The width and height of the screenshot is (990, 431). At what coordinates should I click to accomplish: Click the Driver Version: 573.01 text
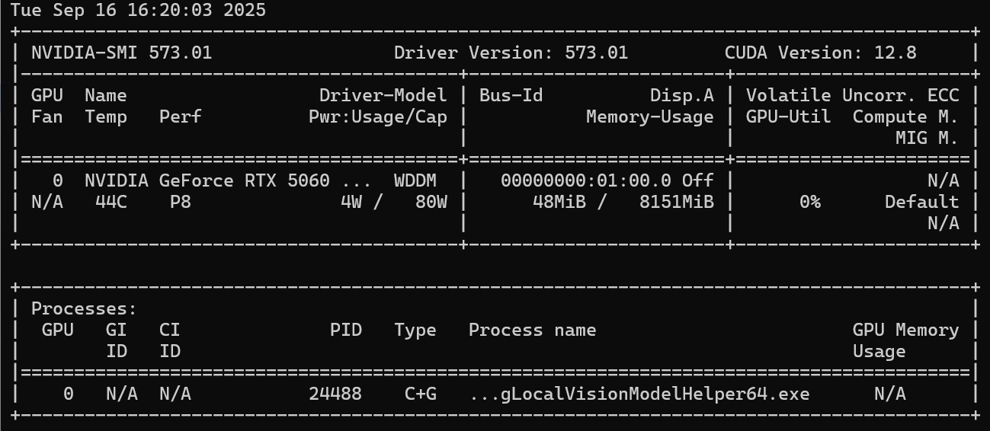(x=511, y=53)
